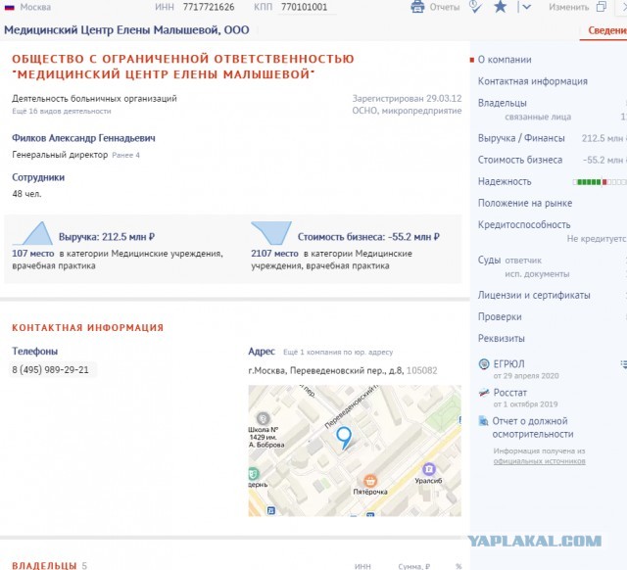627x570 pixels.
Task: Click Изменить in the top bar
Action: [x=568, y=7]
